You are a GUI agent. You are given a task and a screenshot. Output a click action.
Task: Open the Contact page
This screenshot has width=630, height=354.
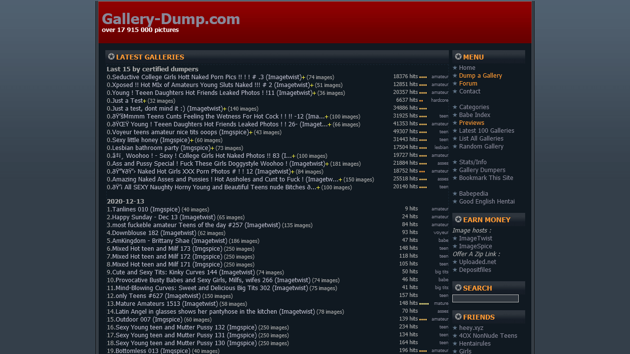[x=469, y=91]
